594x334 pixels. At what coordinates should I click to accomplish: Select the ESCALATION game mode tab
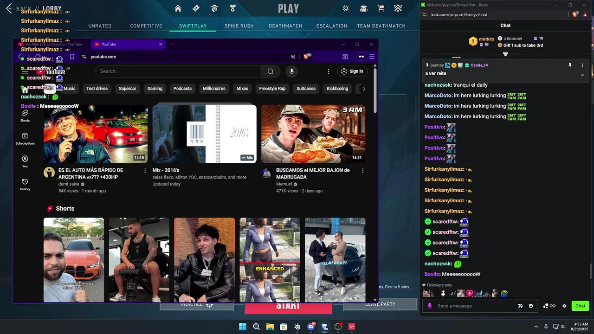(332, 26)
